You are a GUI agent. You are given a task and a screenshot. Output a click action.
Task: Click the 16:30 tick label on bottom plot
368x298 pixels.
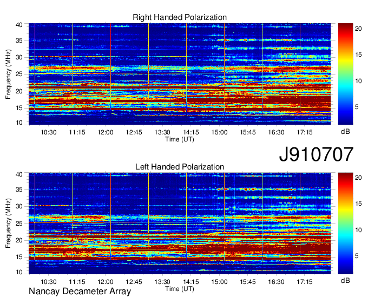point(276,282)
